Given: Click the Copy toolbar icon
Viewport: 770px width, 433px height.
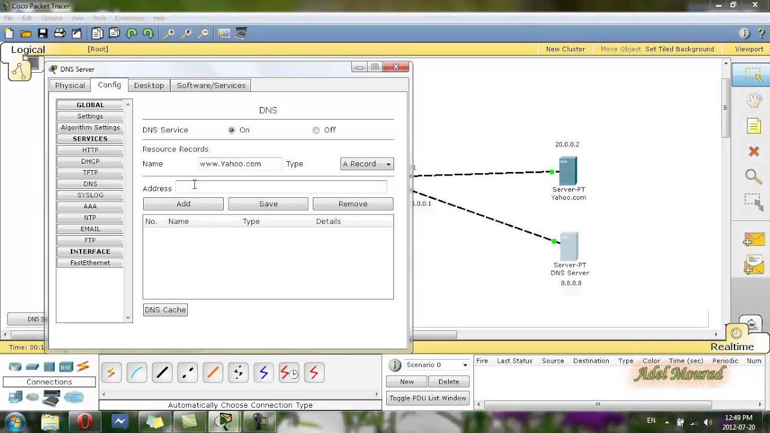Looking at the screenshot, I should coord(97,34).
